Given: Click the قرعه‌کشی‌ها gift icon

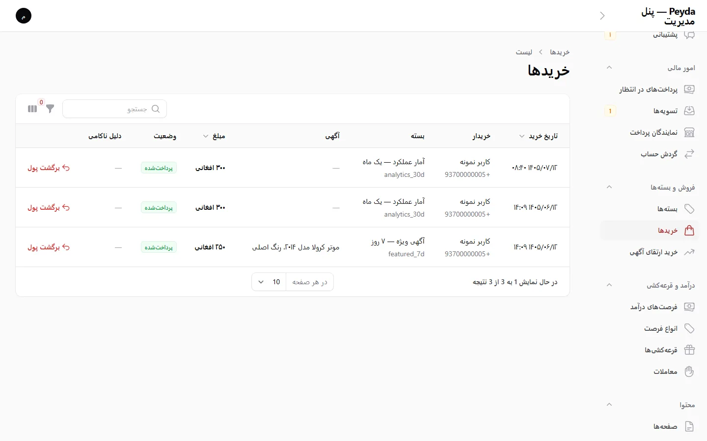Looking at the screenshot, I should coord(689,350).
